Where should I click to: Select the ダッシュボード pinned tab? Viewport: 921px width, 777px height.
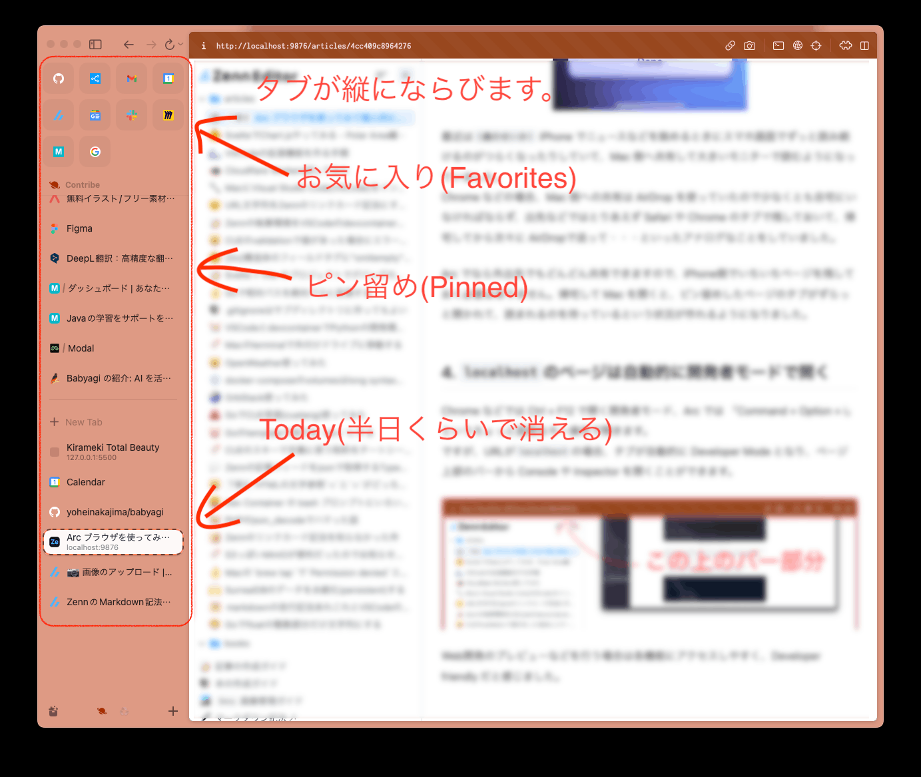[113, 288]
